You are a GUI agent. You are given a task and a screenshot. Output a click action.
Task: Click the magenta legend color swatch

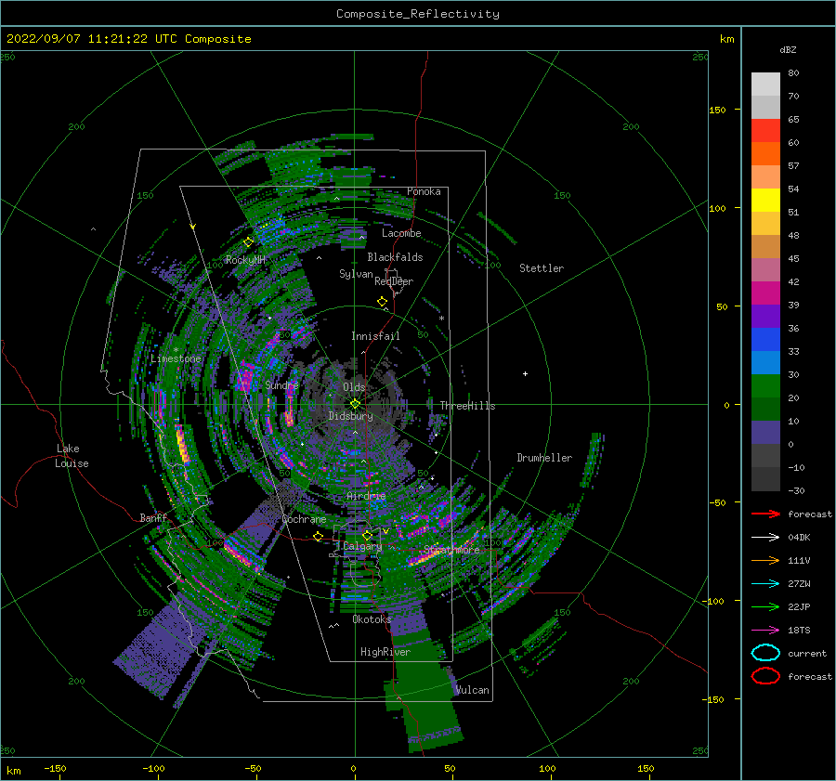coord(765,293)
